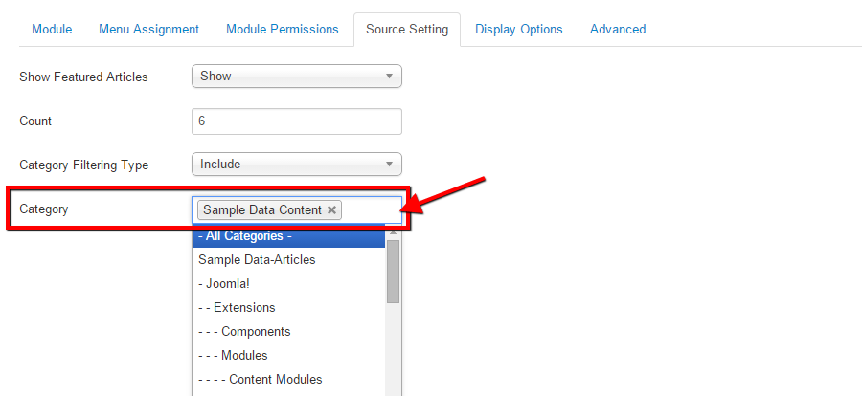Open the Module Permissions tab
This screenshot has height=396, width=862.
click(282, 30)
